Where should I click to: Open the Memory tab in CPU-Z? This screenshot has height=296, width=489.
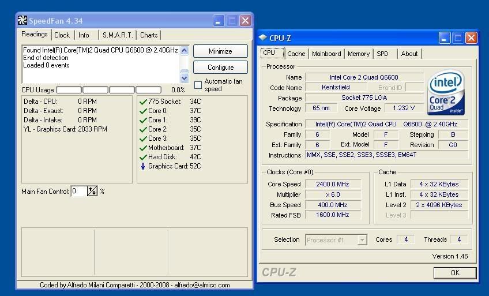tap(359, 54)
